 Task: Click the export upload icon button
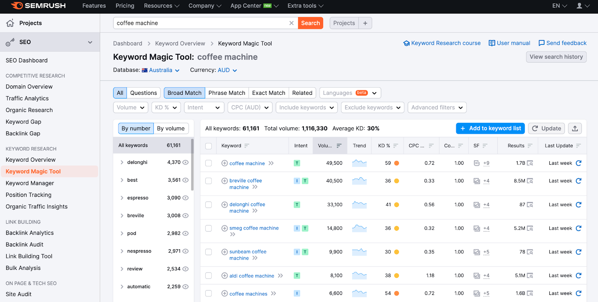tap(575, 128)
